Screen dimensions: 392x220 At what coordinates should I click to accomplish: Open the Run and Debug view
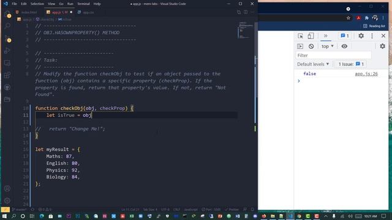tap(7, 51)
